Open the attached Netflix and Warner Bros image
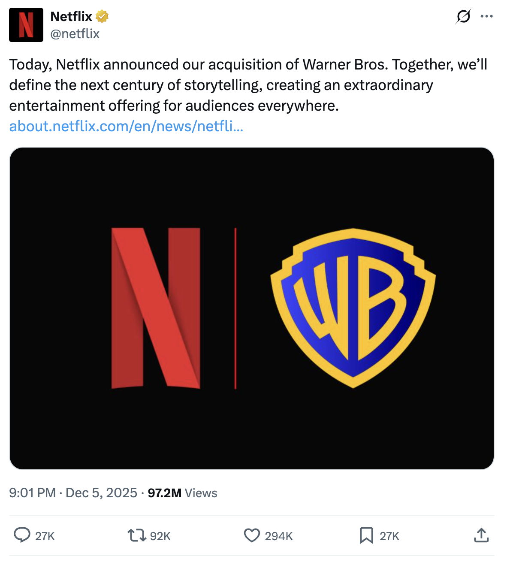Image resolution: width=507 pixels, height=562 pixels. [x=253, y=308]
